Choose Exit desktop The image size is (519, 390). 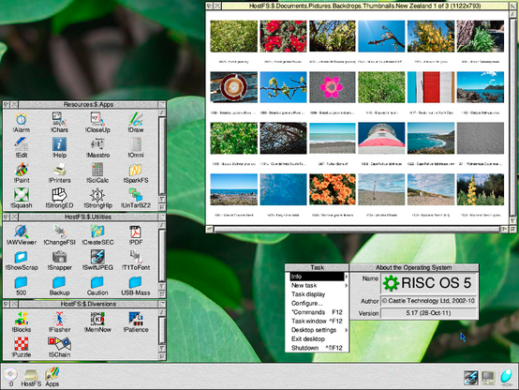tap(317, 339)
